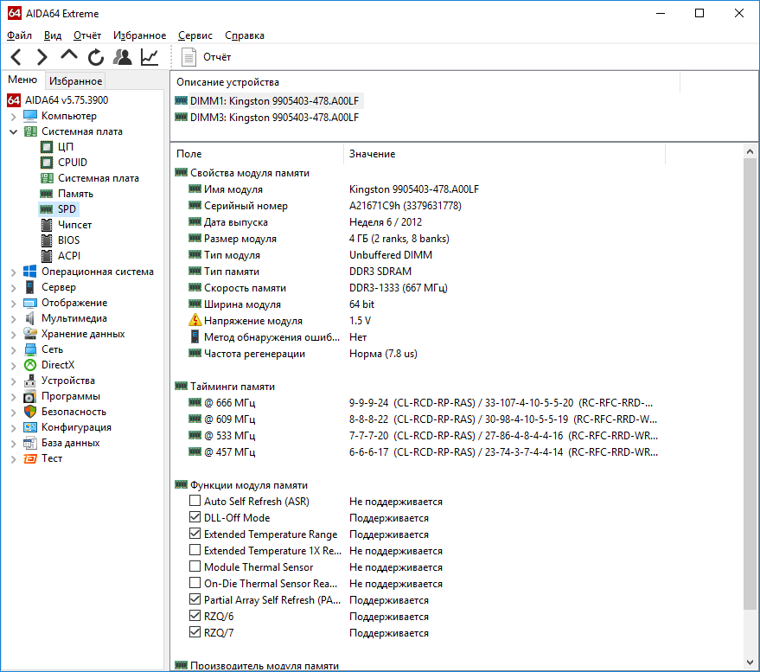Toggle the Extended Temperature 1X Re... checkbox
Viewport: 760px width, 672px height.
coord(195,550)
